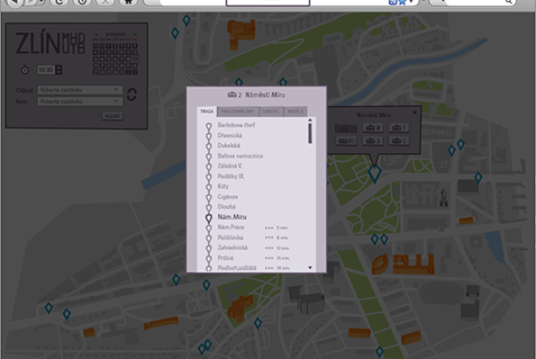
Task: Open the Odkud stop dropdown
Action: pos(79,89)
